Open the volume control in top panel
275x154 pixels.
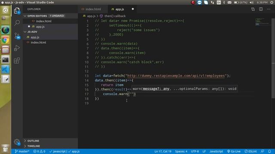pyautogui.click(x=251, y=3)
